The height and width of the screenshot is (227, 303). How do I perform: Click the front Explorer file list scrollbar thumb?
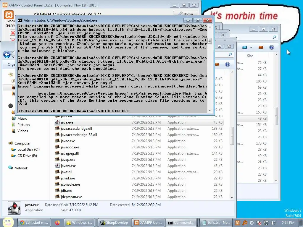click(232, 136)
